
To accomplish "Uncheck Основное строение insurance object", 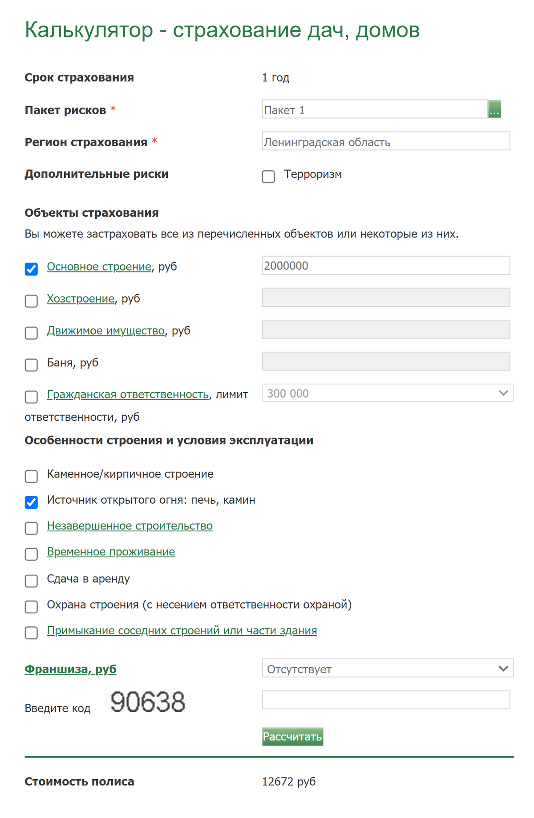I will click(31, 268).
